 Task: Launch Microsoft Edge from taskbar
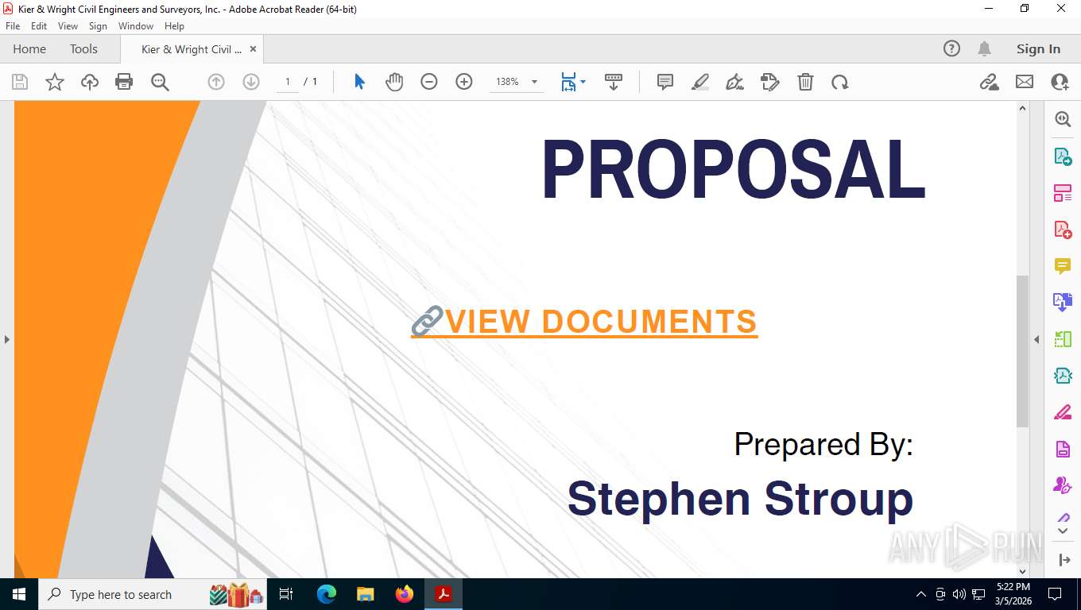pyautogui.click(x=327, y=594)
